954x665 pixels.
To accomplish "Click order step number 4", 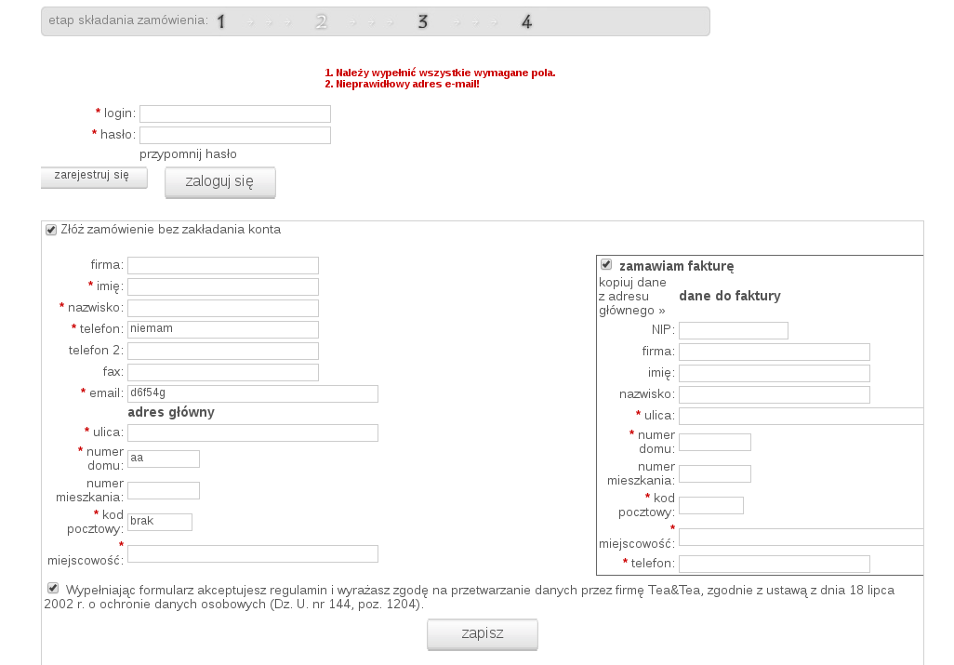I will pos(527,22).
